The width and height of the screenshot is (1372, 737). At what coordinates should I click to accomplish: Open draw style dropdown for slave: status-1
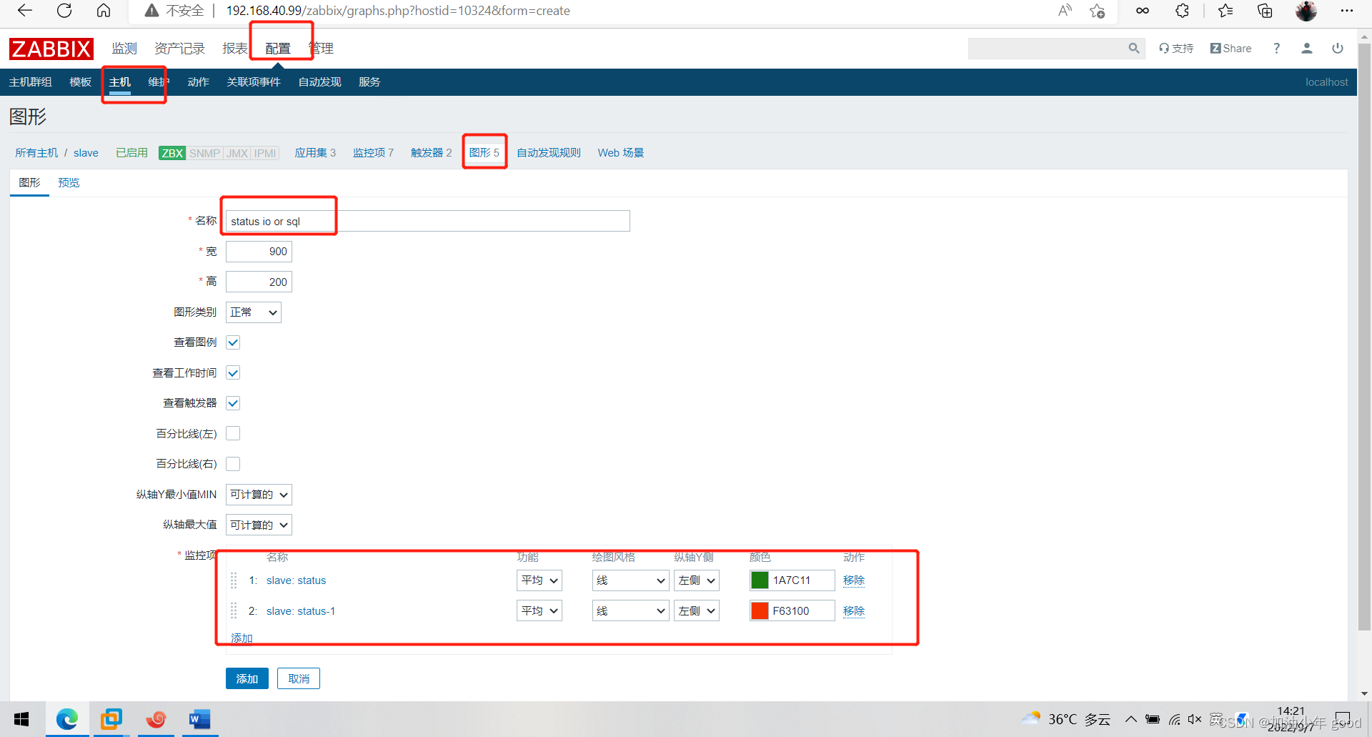(x=630, y=610)
